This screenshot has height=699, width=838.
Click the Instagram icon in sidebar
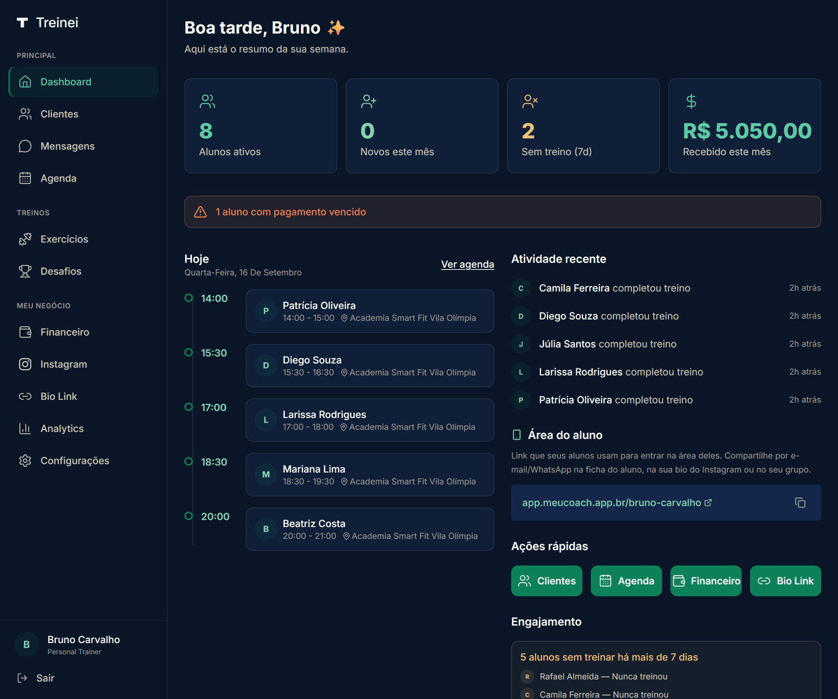click(25, 364)
